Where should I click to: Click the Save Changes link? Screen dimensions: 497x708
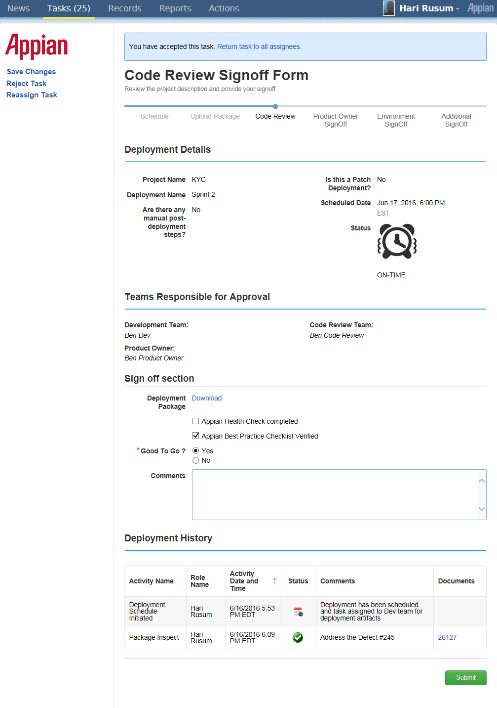coord(31,72)
